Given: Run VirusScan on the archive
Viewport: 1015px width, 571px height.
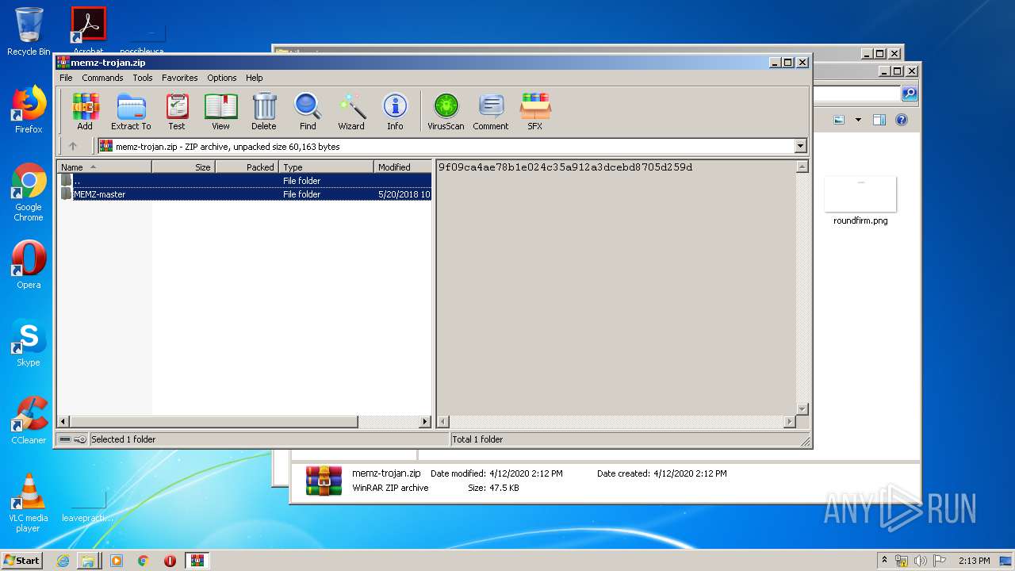Looking at the screenshot, I should 446,112.
